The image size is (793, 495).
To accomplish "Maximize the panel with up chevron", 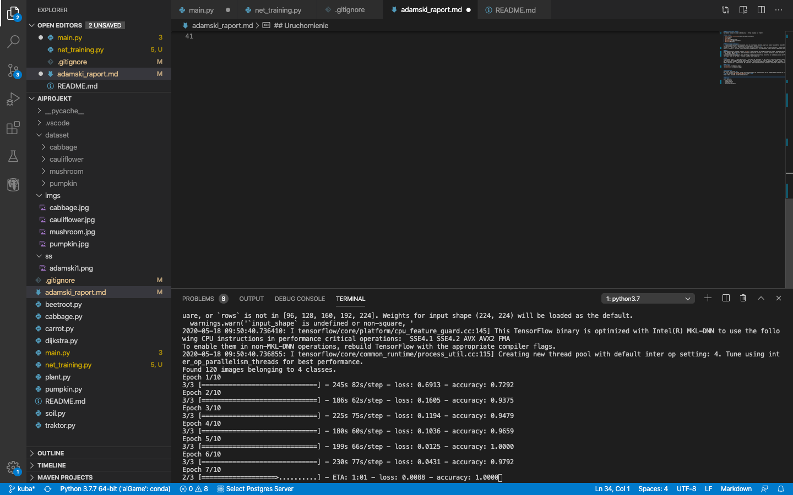I will [761, 298].
